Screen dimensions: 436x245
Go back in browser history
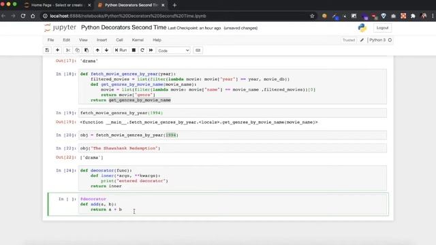pos(3,16)
